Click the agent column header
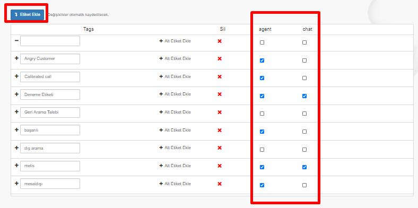This screenshot has width=418, height=208. pos(265,29)
